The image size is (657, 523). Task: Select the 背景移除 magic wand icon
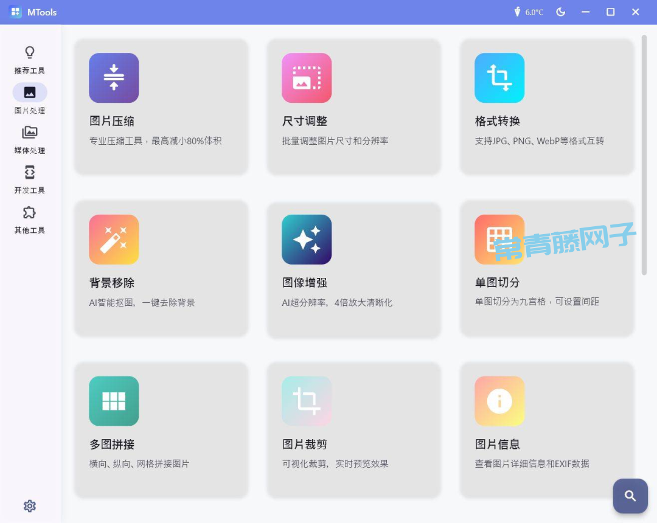pos(114,240)
